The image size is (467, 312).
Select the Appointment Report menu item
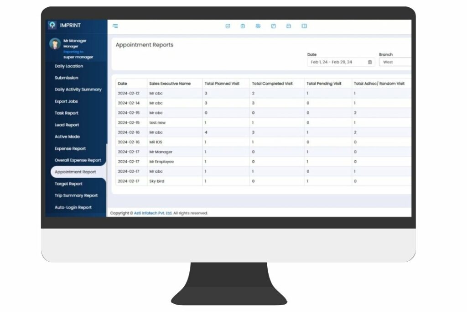(x=75, y=172)
